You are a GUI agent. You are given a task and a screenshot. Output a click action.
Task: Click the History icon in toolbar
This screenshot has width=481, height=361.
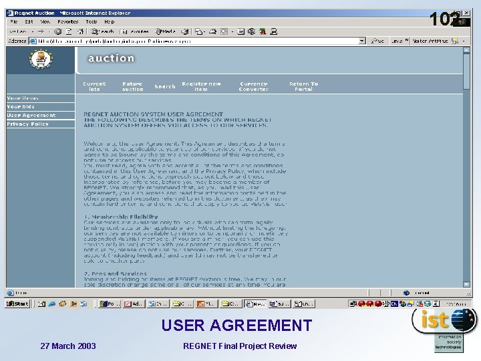click(x=184, y=31)
